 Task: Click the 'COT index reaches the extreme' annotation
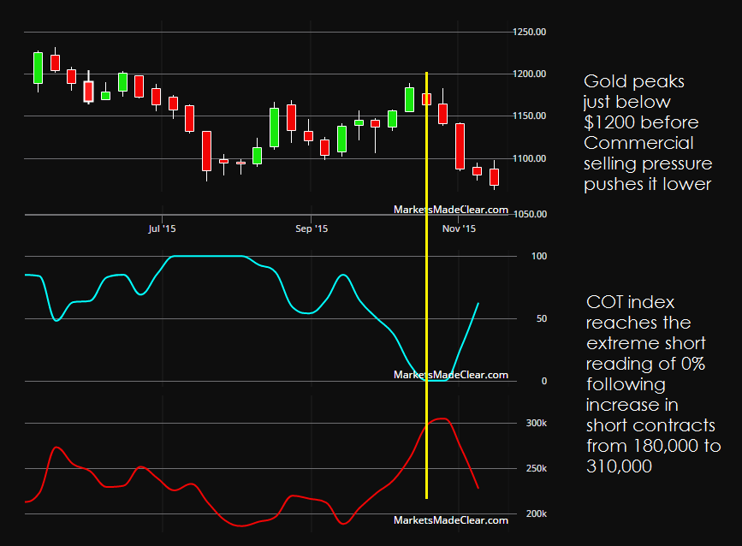click(x=653, y=384)
